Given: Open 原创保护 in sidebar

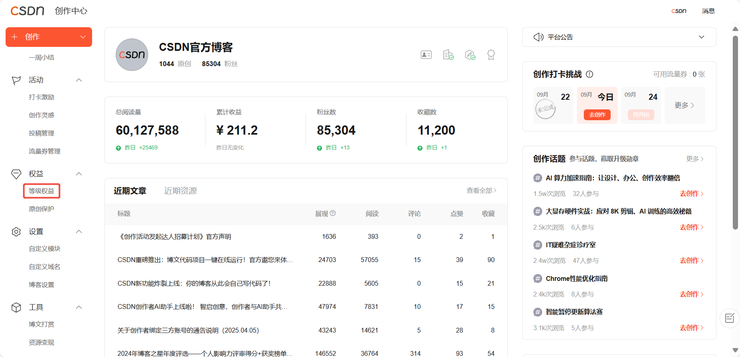Looking at the screenshot, I should tap(42, 209).
